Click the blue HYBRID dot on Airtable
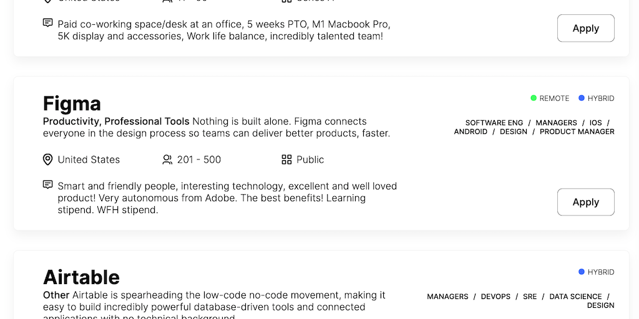 (x=582, y=272)
